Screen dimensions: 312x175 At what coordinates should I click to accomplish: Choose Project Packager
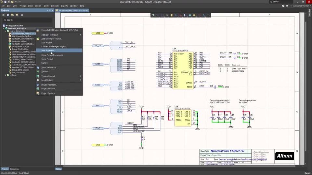tap(59, 85)
